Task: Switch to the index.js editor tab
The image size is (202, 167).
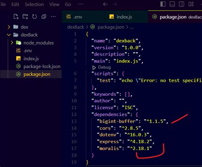Action: click(x=127, y=17)
